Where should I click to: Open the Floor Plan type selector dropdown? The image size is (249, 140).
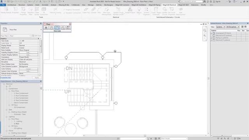41,30
